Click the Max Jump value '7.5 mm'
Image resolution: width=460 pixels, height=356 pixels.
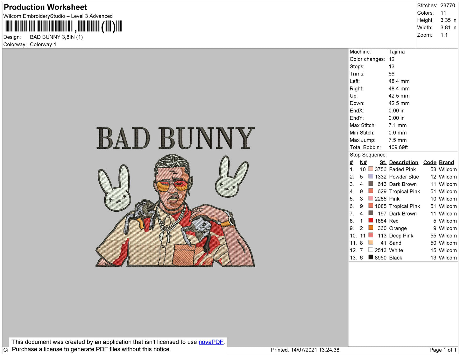(x=398, y=140)
